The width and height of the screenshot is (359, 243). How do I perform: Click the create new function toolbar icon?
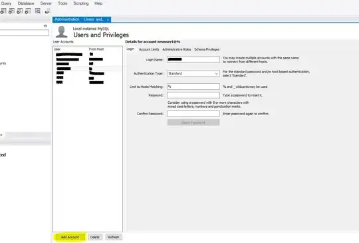(x=28, y=11)
